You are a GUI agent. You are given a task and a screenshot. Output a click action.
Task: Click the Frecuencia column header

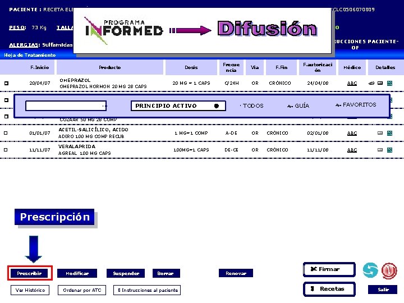click(231, 67)
